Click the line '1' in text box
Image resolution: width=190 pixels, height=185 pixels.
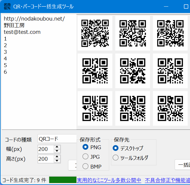[5, 39]
